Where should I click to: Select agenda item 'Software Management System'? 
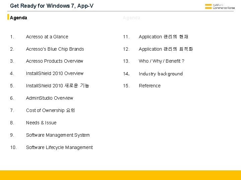tap(58, 135)
